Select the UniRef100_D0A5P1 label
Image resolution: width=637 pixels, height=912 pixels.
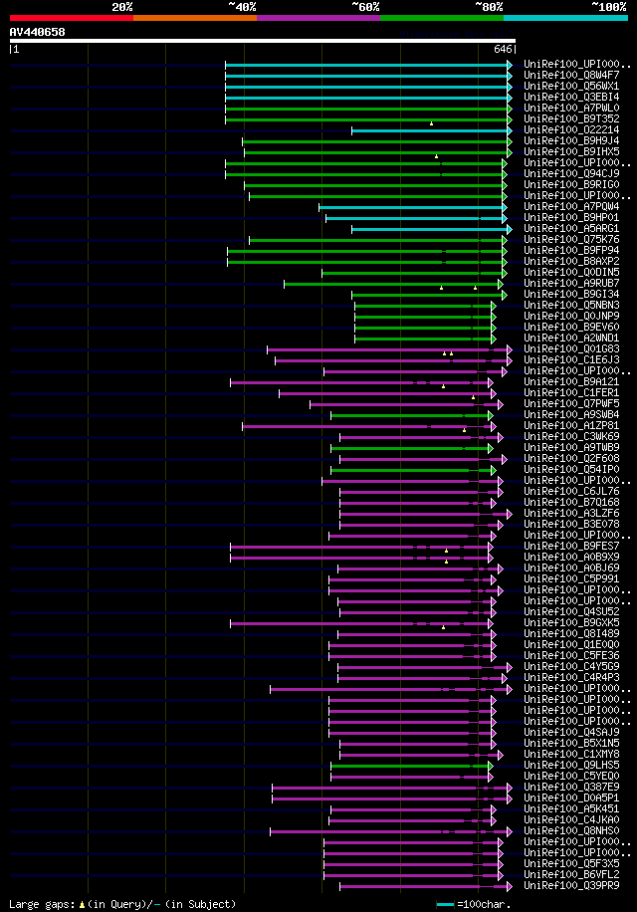571,798
